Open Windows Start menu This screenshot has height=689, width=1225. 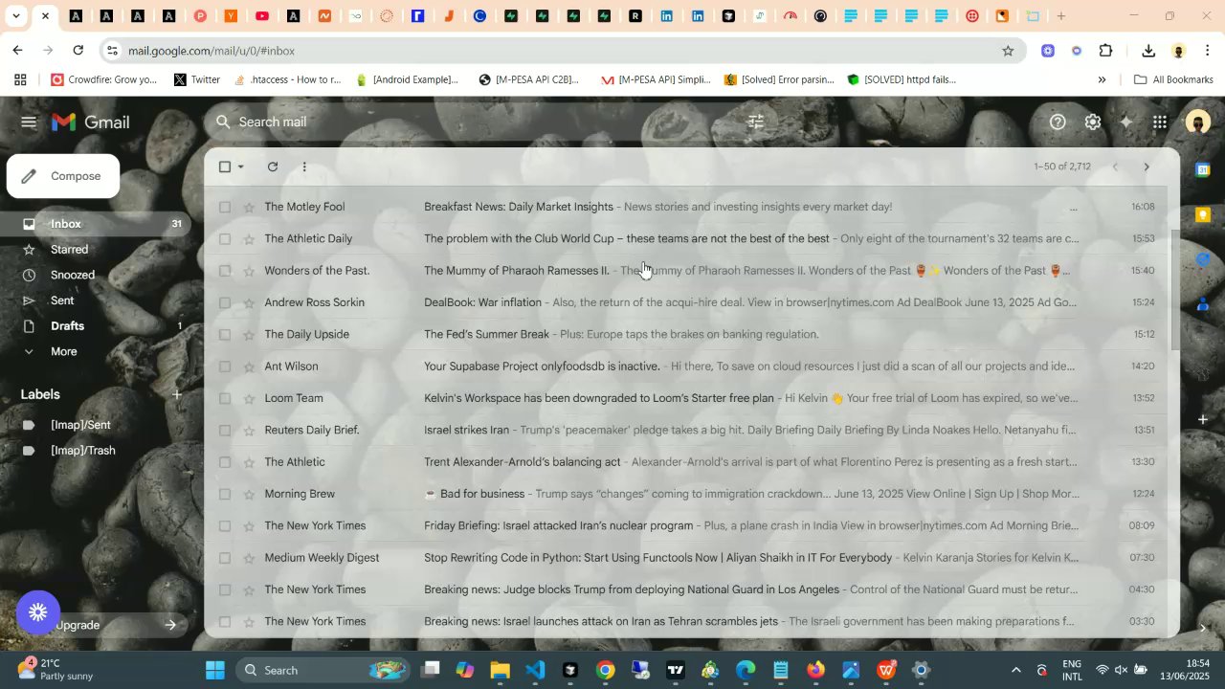214,670
